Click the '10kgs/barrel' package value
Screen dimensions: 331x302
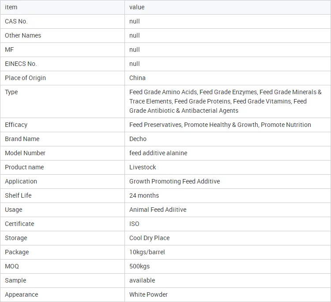tap(147, 252)
